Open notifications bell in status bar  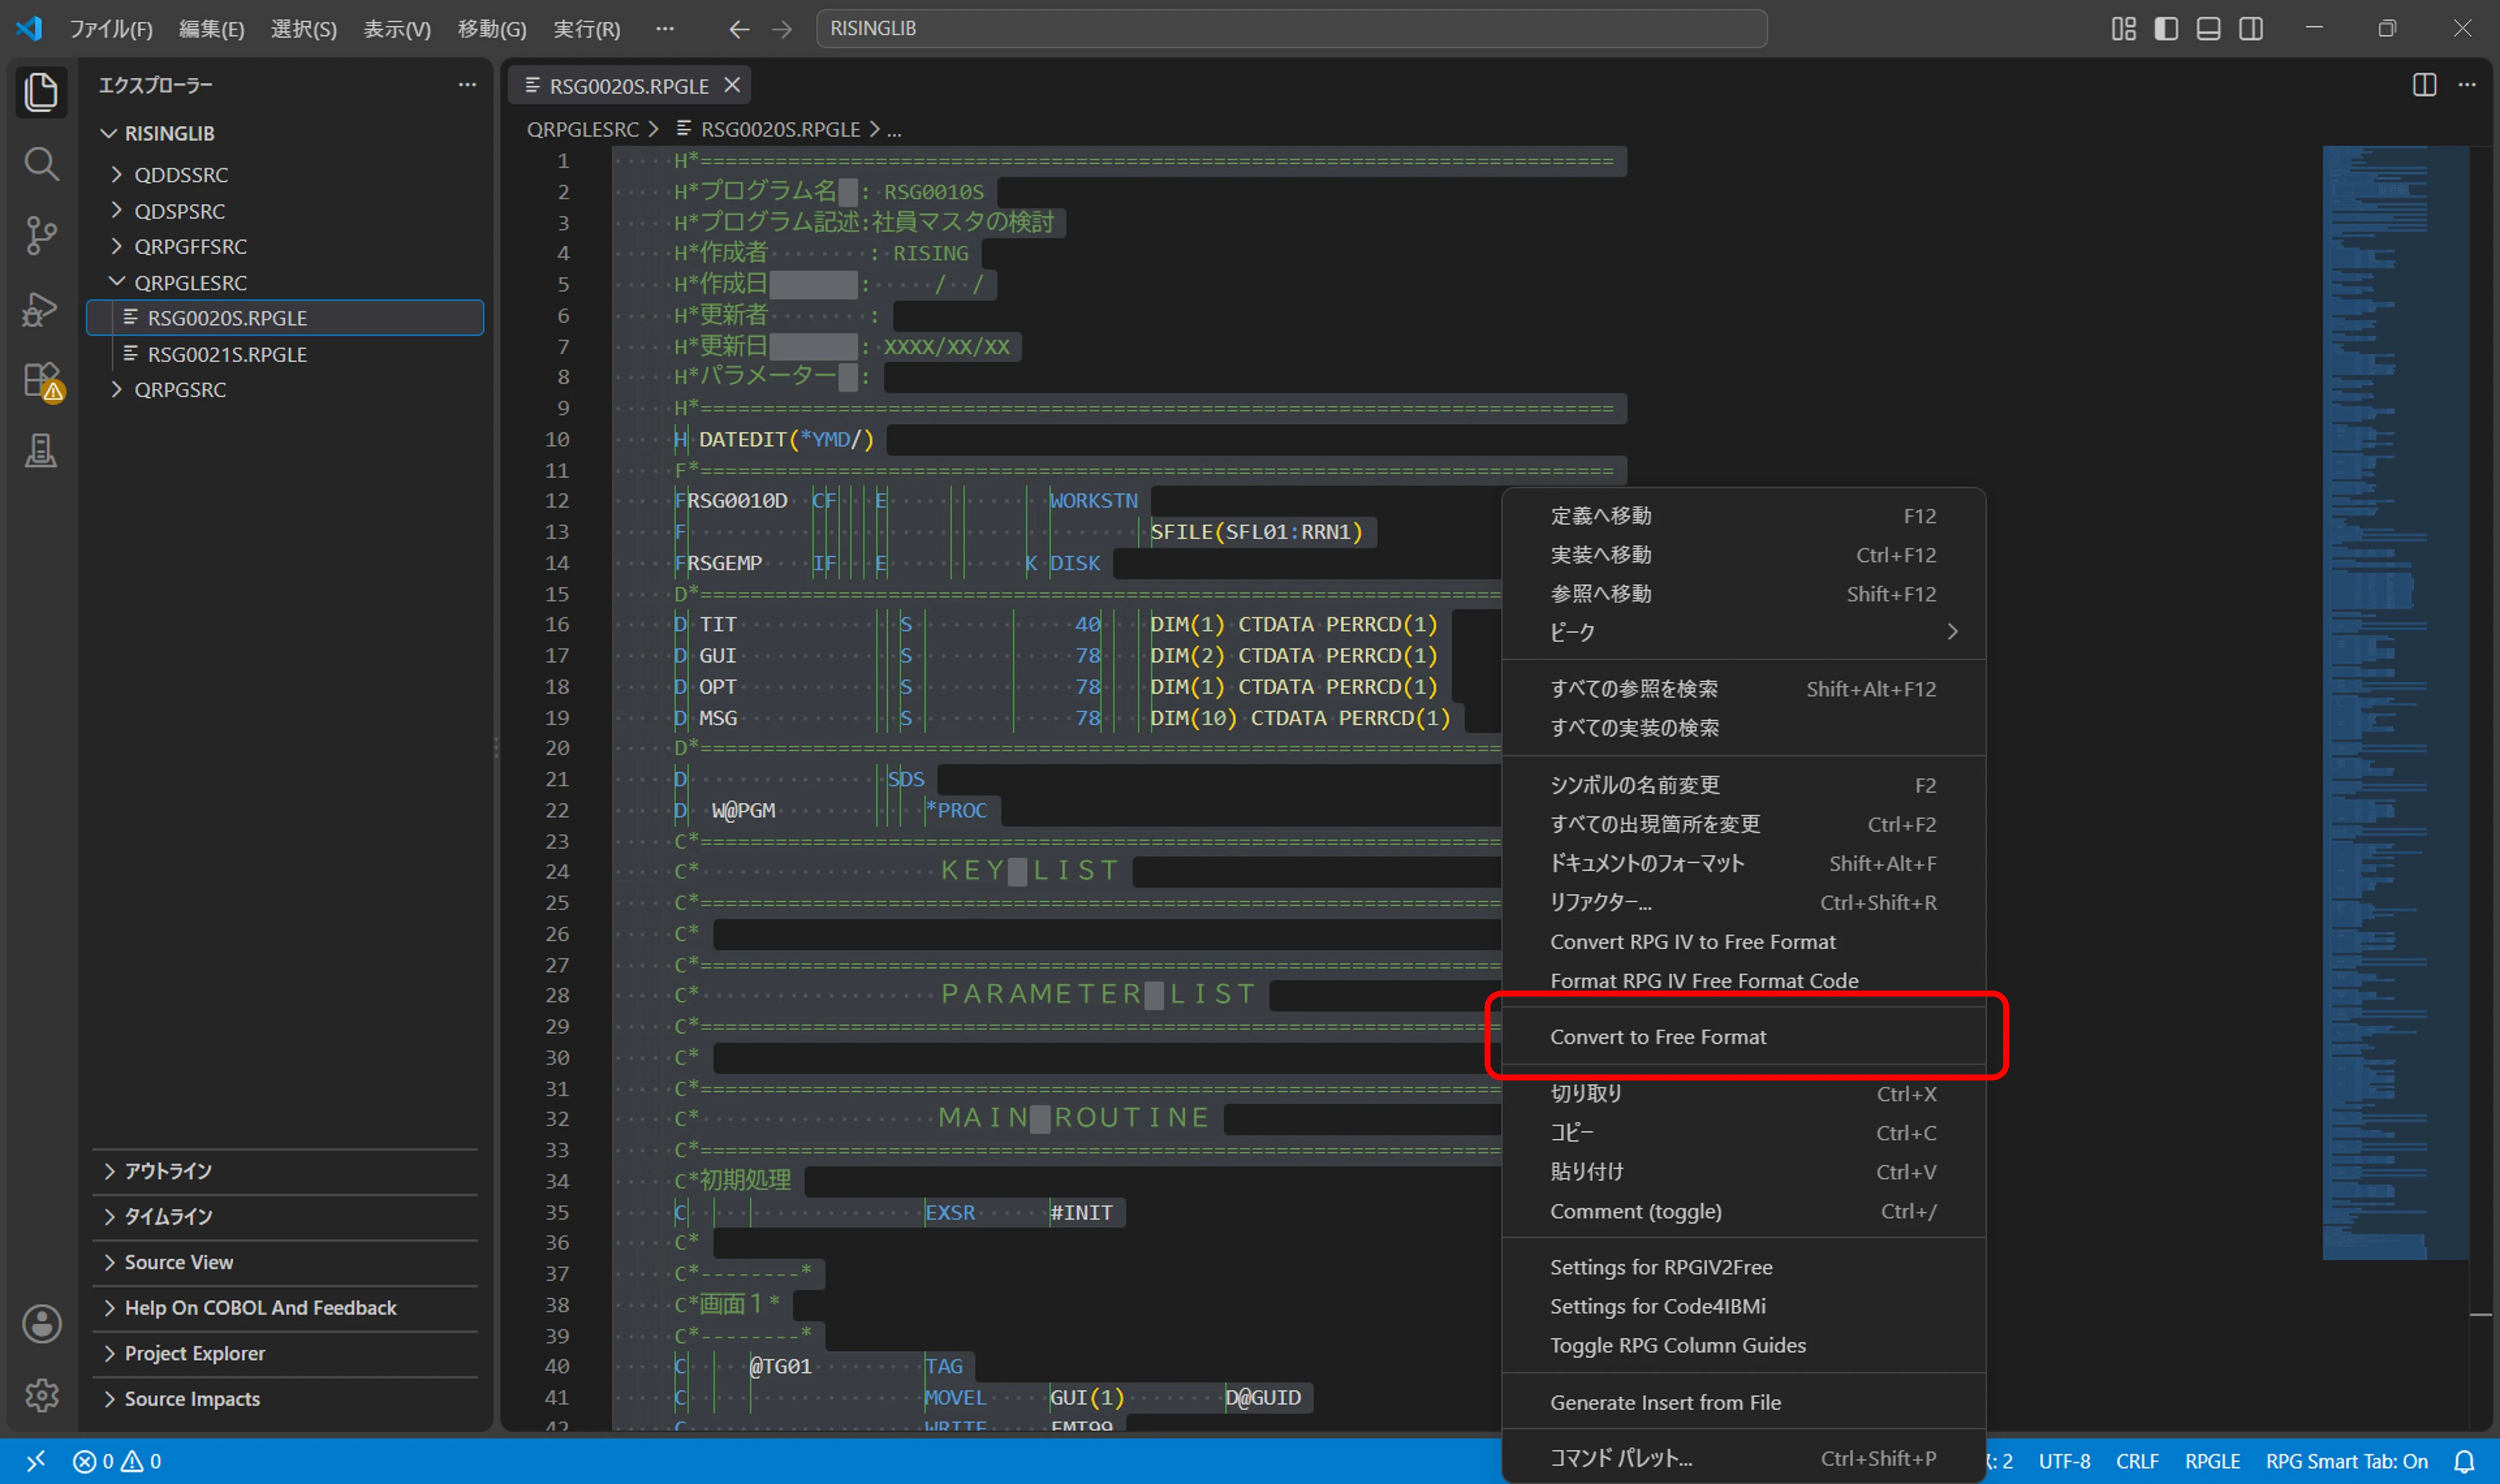[x=2464, y=1461]
